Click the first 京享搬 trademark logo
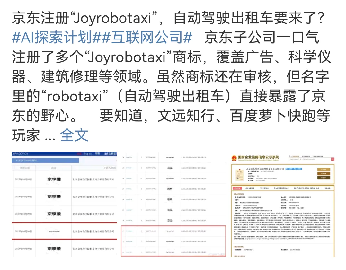Viewport: 346px width, 270px height. point(54,179)
